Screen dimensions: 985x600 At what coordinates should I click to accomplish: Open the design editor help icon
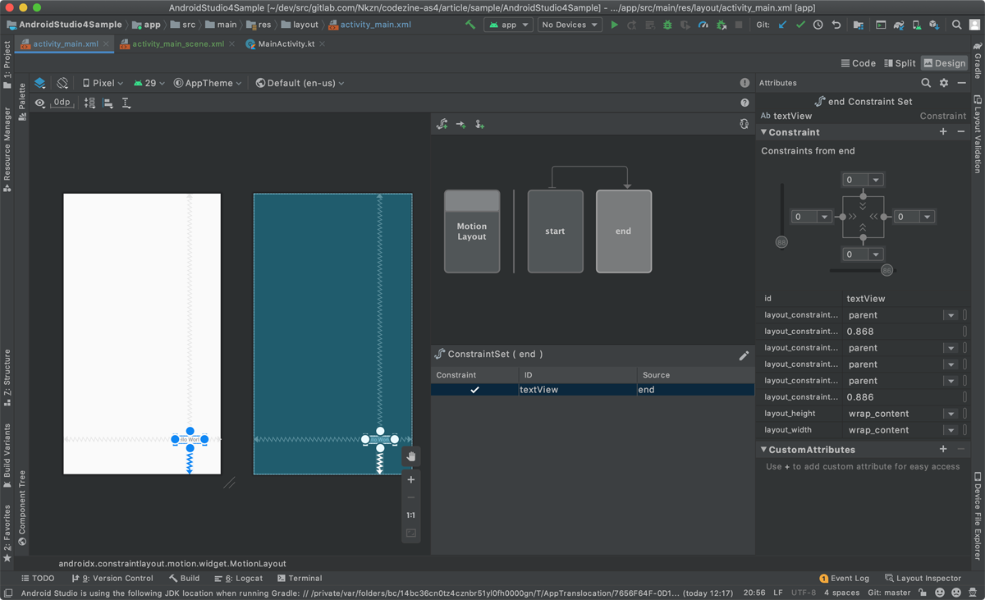tap(744, 103)
